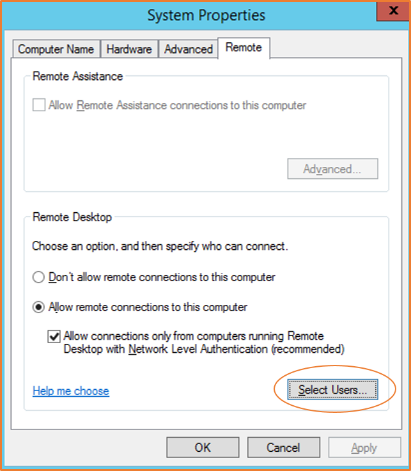This screenshot has width=411, height=471.
Task: Click the 'Choose an option' instruction text
Action: [159, 245]
